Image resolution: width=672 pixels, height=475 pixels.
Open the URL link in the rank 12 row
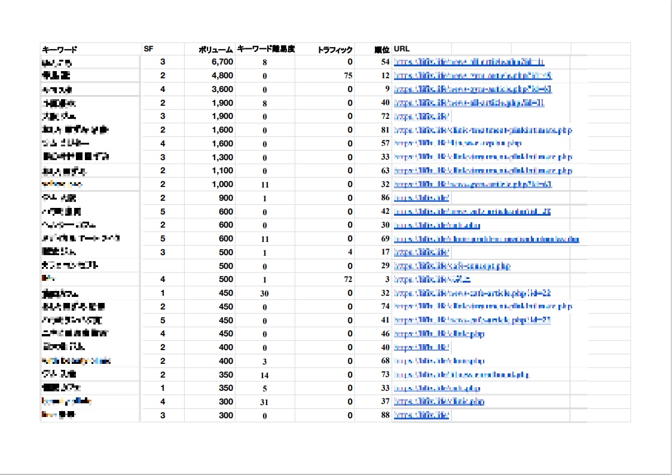(x=473, y=75)
